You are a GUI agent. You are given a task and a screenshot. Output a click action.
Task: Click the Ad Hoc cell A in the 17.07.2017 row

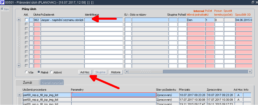(238, 100)
